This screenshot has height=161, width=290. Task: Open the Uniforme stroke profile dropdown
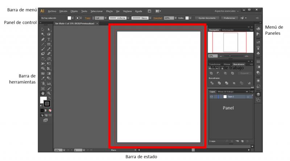click(128, 17)
